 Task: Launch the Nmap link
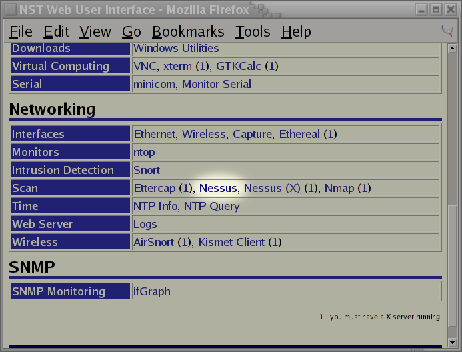click(x=339, y=188)
